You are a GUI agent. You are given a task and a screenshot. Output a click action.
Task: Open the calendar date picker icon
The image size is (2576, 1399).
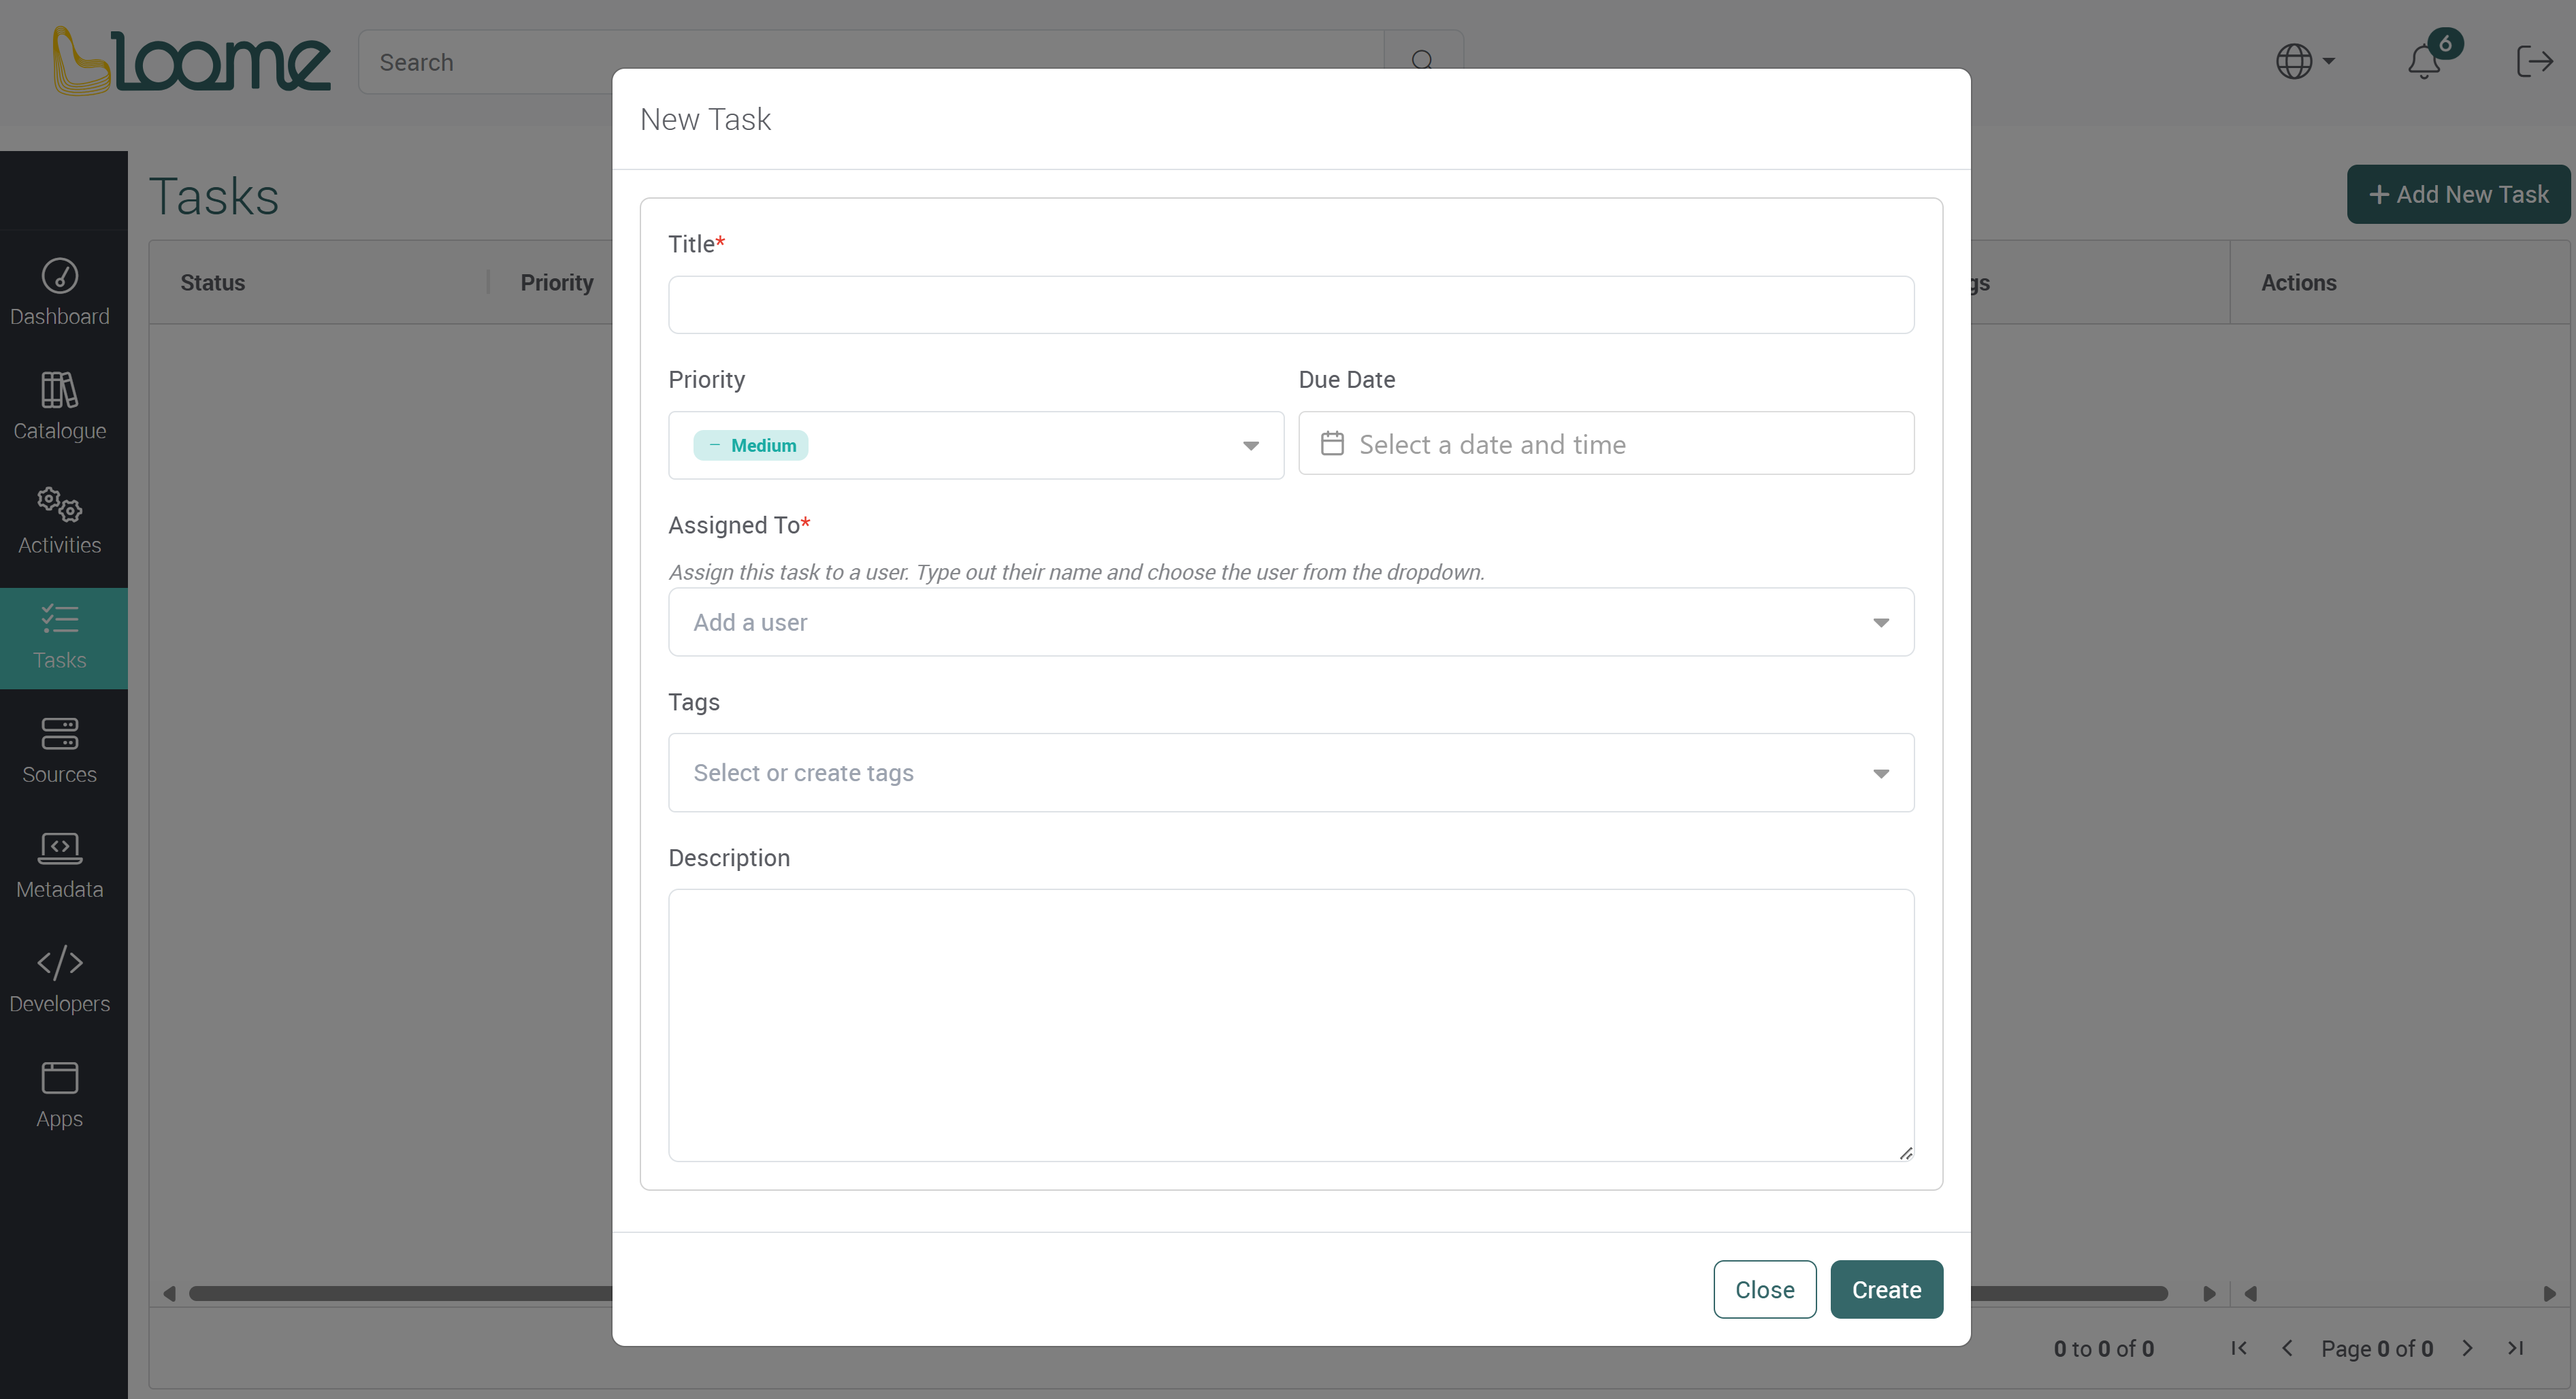point(1333,443)
